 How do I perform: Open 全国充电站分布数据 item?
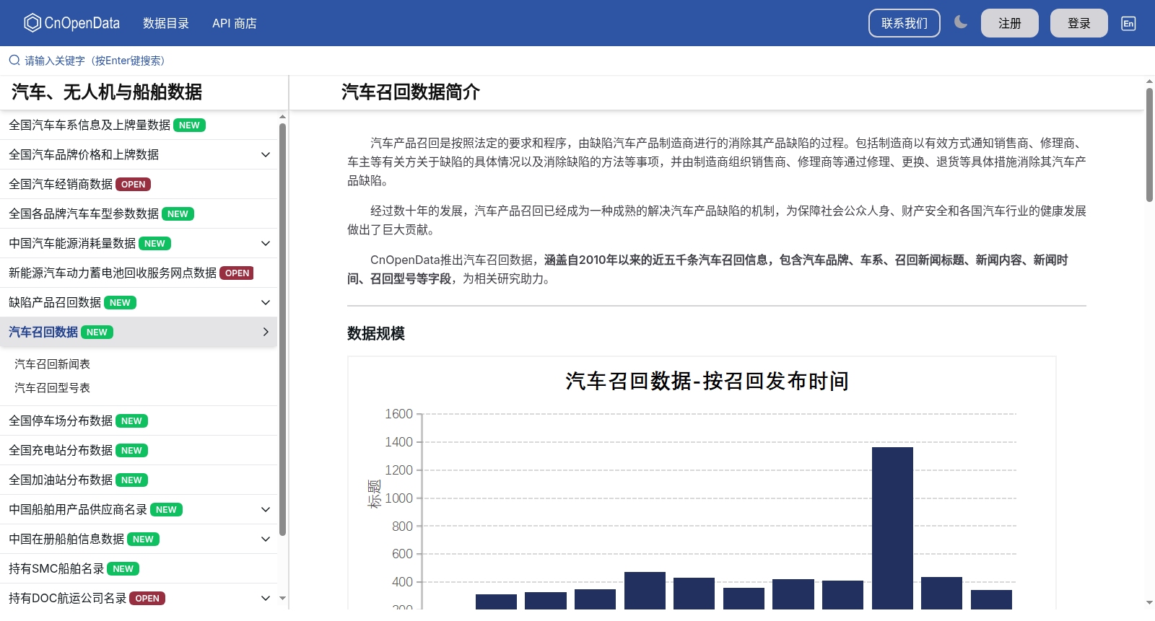[139, 450]
